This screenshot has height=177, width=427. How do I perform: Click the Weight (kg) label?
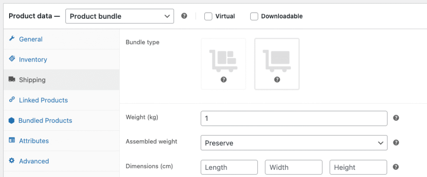(142, 117)
